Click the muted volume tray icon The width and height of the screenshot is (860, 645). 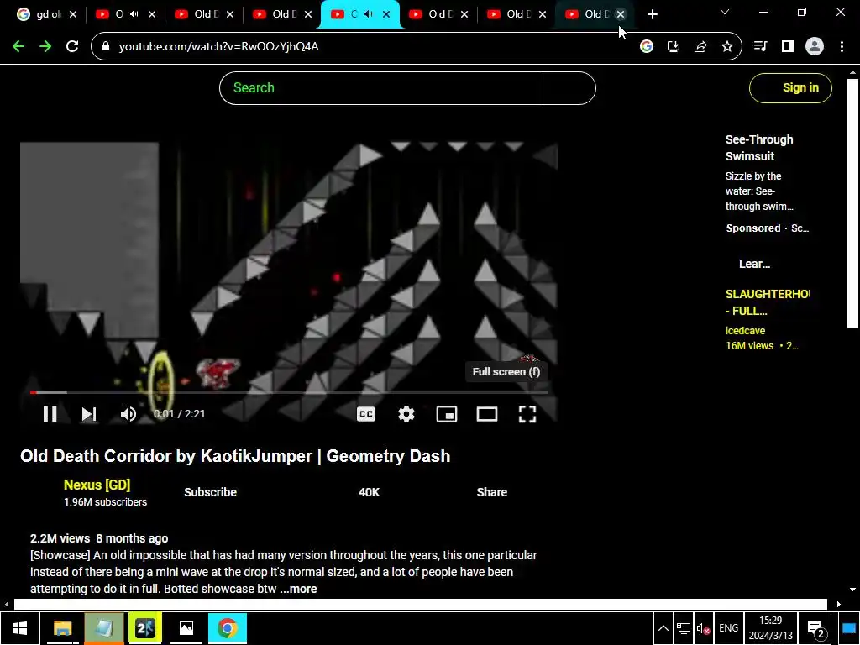click(x=704, y=628)
